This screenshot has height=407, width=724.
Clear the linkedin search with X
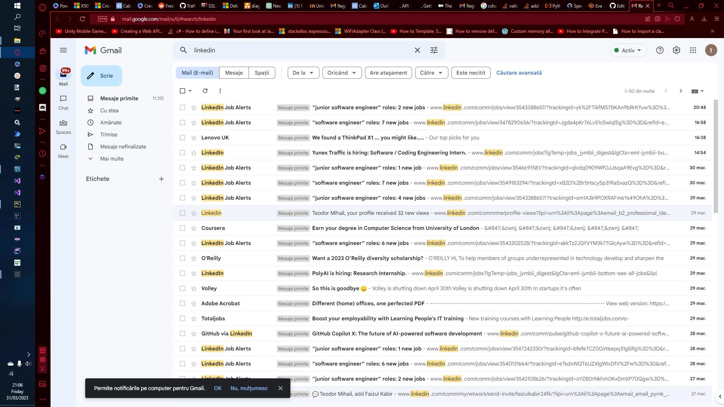pyautogui.click(x=417, y=50)
